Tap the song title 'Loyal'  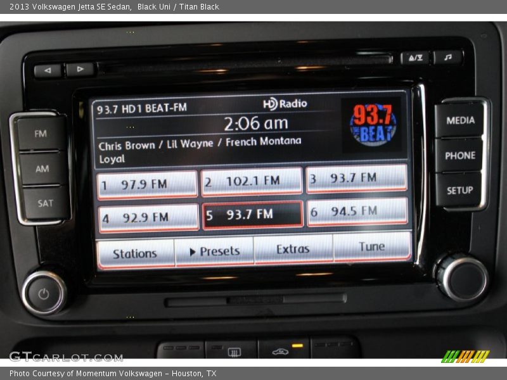(112, 160)
